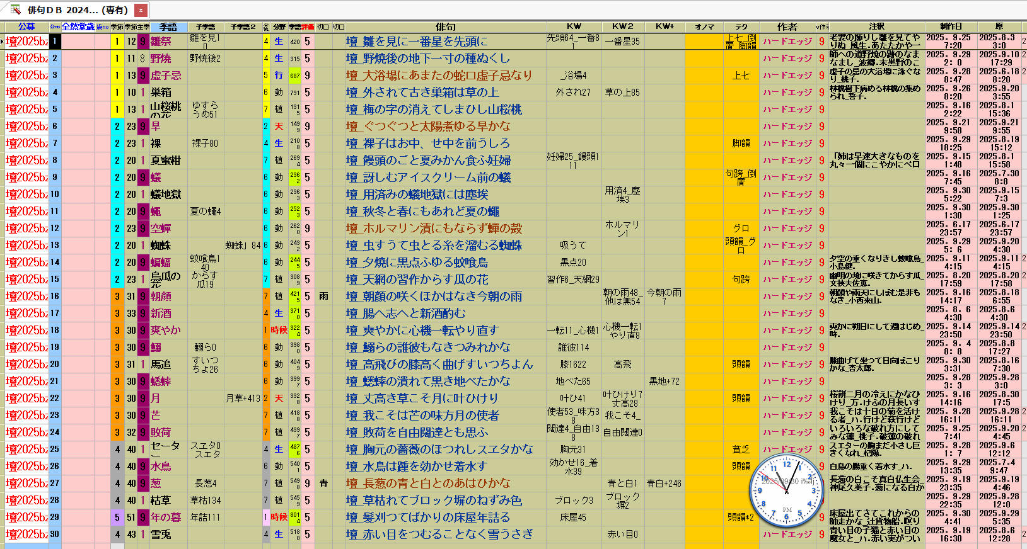Click the 俳句 column header
The height and width of the screenshot is (549, 1027).
(x=445, y=27)
